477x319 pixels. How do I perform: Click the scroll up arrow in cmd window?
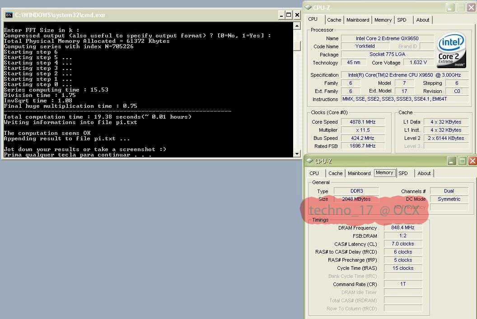point(297,26)
